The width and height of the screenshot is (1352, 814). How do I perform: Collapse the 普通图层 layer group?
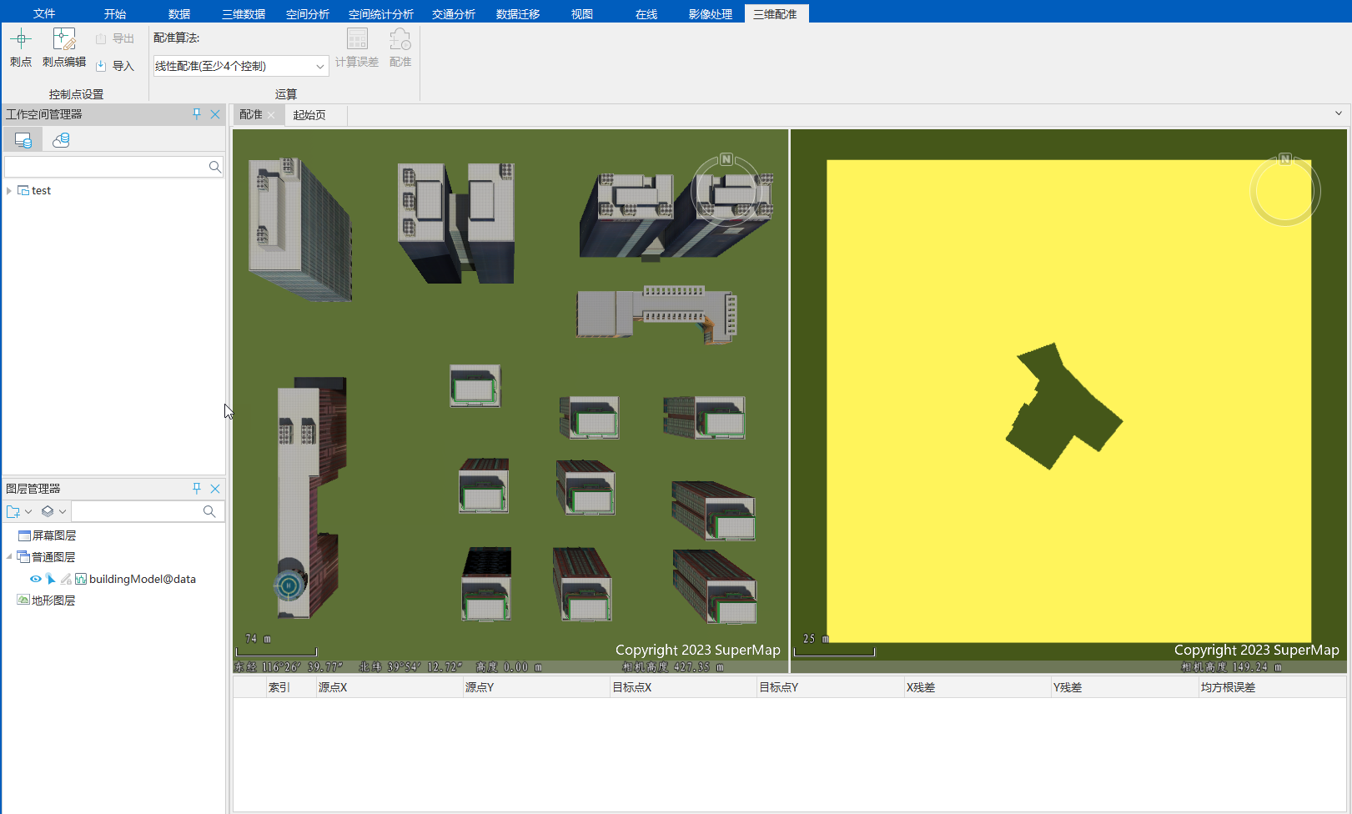point(9,557)
